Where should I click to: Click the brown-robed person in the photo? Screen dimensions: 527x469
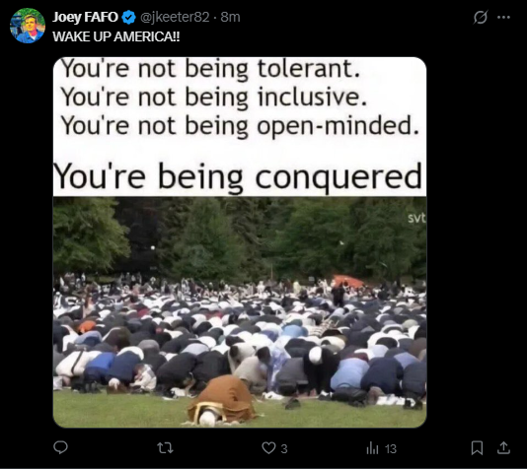click(222, 400)
